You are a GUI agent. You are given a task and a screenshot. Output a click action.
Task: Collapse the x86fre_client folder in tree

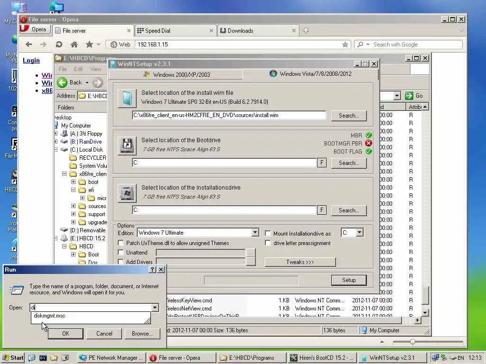point(64,173)
